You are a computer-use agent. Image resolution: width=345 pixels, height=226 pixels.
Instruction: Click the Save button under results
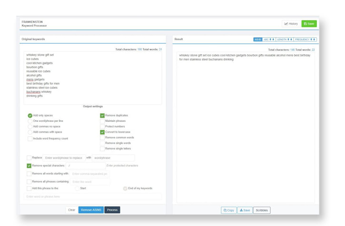(x=245, y=210)
